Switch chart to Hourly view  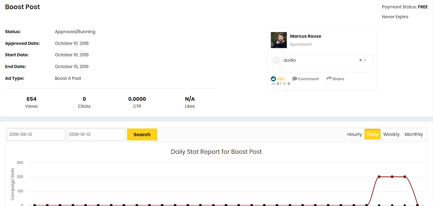point(354,134)
